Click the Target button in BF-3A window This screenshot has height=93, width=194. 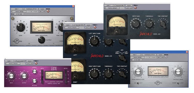click(x=166, y=57)
